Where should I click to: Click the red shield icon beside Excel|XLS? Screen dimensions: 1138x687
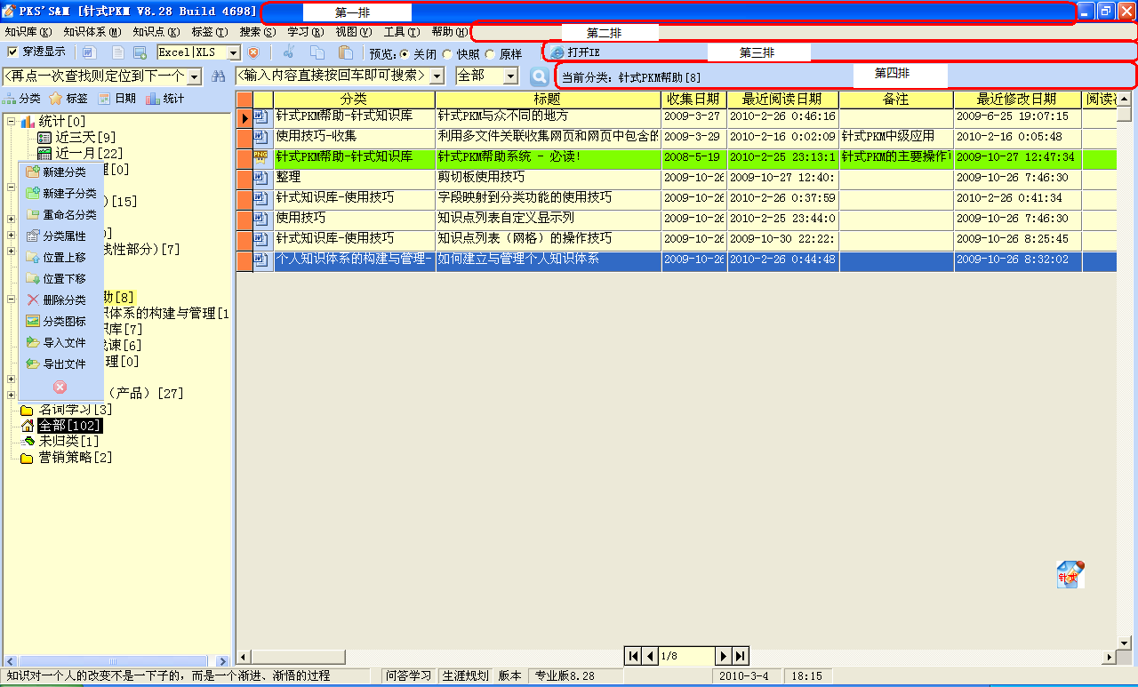[253, 53]
